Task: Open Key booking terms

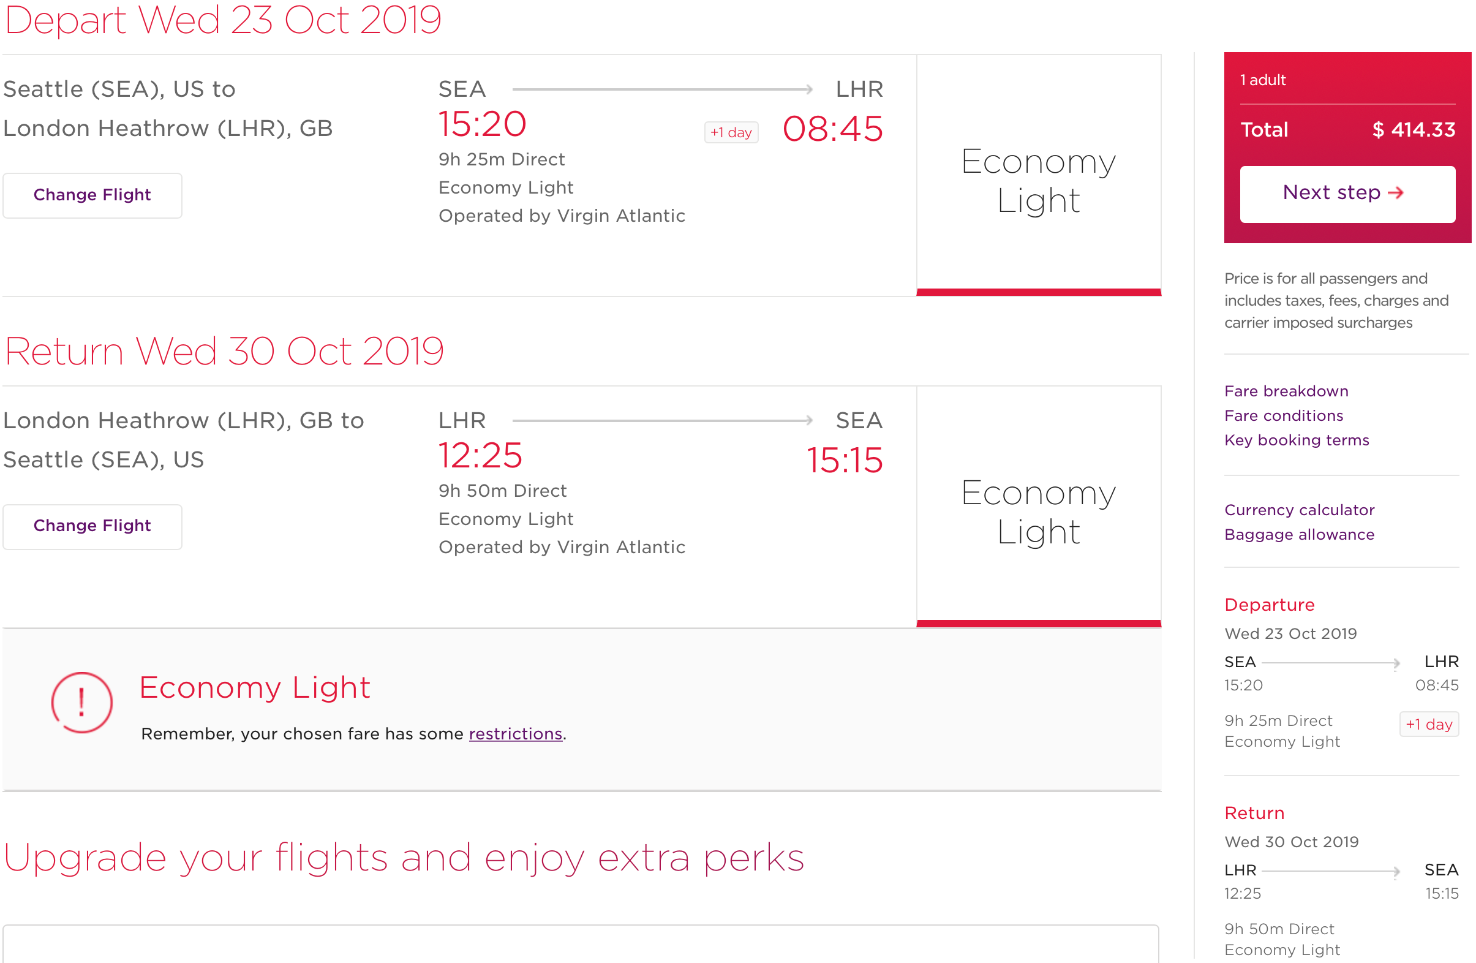Action: (1297, 440)
